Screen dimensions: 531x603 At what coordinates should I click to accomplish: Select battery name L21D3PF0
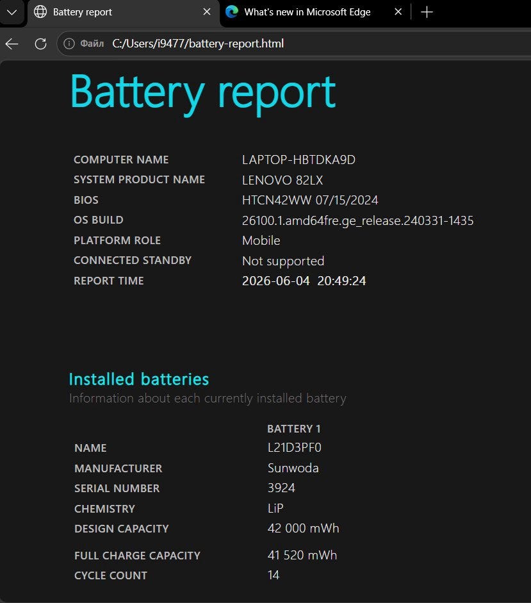(294, 448)
